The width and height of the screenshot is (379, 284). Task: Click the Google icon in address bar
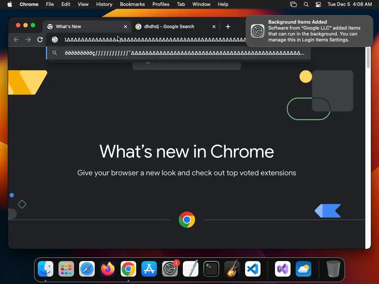tap(55, 40)
